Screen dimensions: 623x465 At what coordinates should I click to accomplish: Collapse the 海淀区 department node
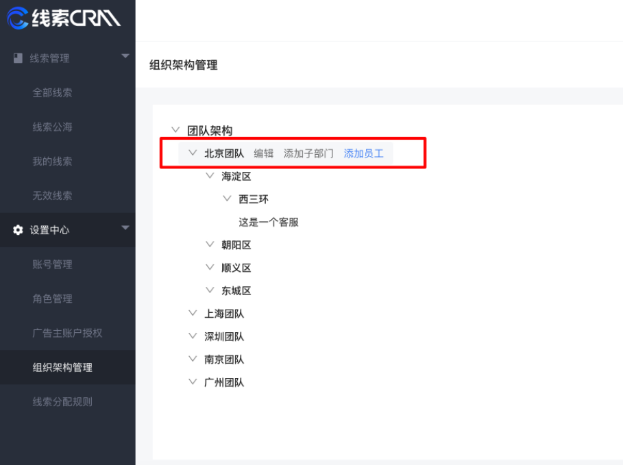[x=210, y=175]
